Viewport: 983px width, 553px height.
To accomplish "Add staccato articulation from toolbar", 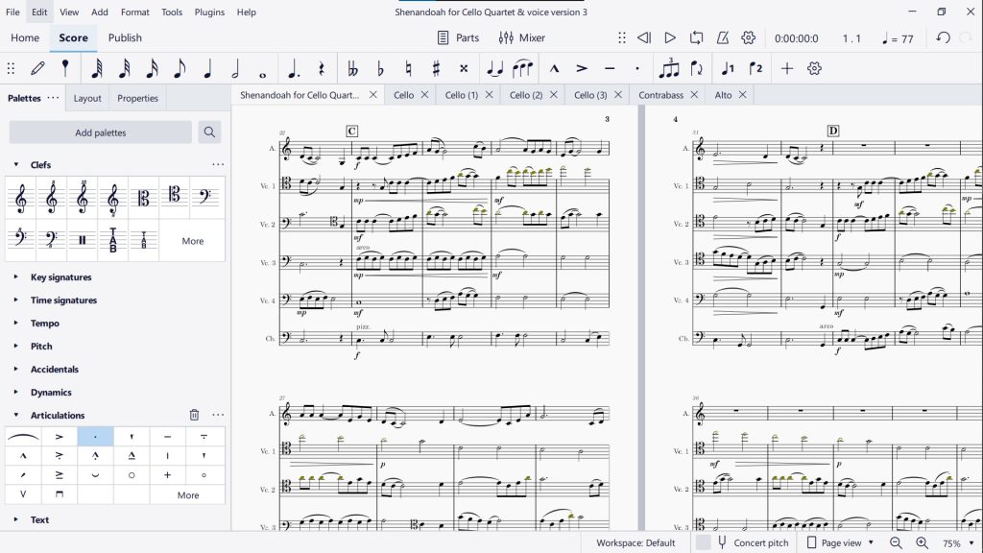I will (x=637, y=69).
